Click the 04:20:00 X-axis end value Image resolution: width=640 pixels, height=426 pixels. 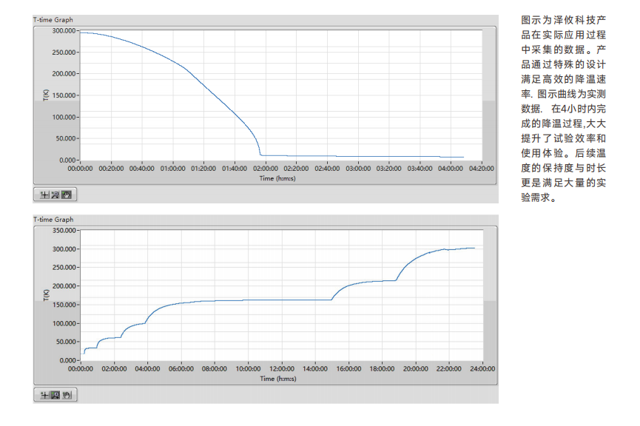point(482,169)
